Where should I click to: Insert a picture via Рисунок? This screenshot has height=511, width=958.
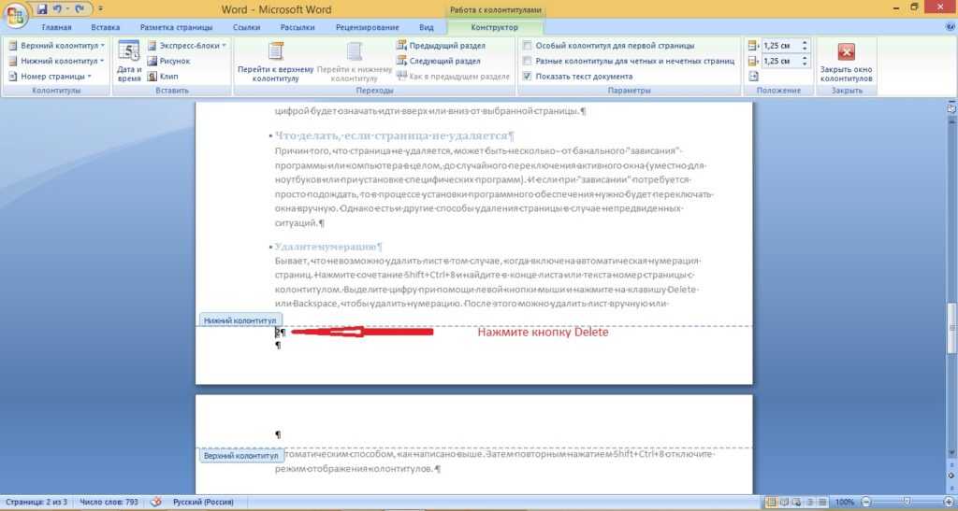click(170, 61)
